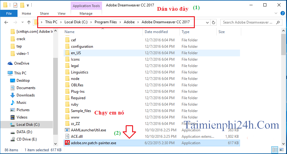Refresh the current folder

click(x=214, y=22)
